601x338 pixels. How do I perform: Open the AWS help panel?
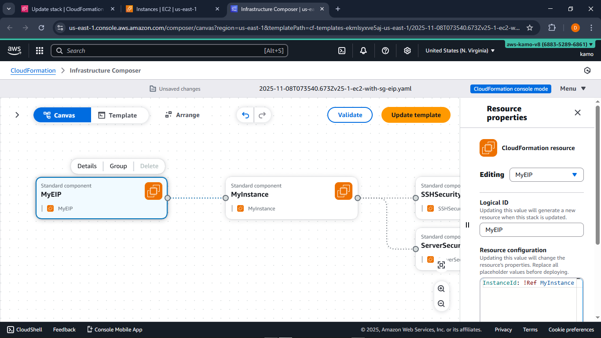[385, 50]
